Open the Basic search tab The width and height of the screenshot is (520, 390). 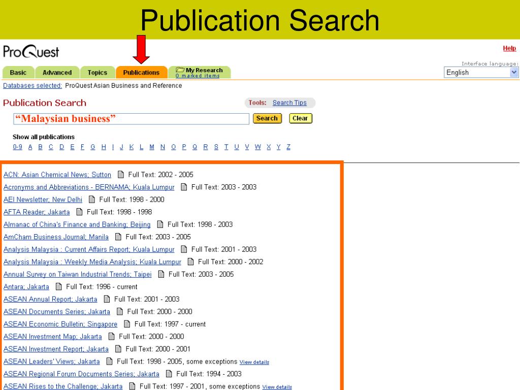coord(18,72)
